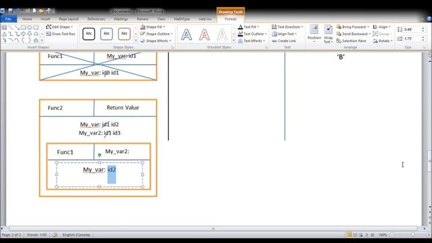The image size is (432, 243).
Task: Apply the white faded WordArt style
Action: click(222, 34)
